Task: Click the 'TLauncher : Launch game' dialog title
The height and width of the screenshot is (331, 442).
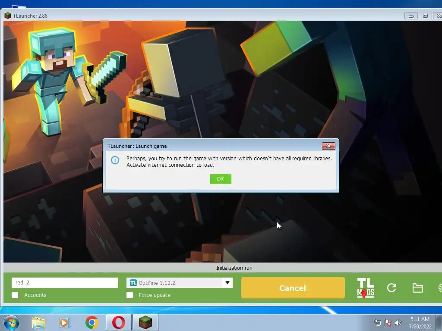Action: 137,146
